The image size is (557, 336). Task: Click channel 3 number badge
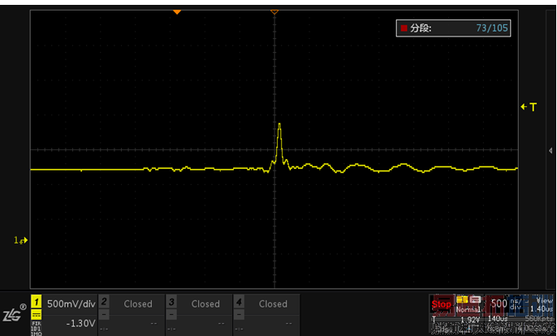pos(171,302)
